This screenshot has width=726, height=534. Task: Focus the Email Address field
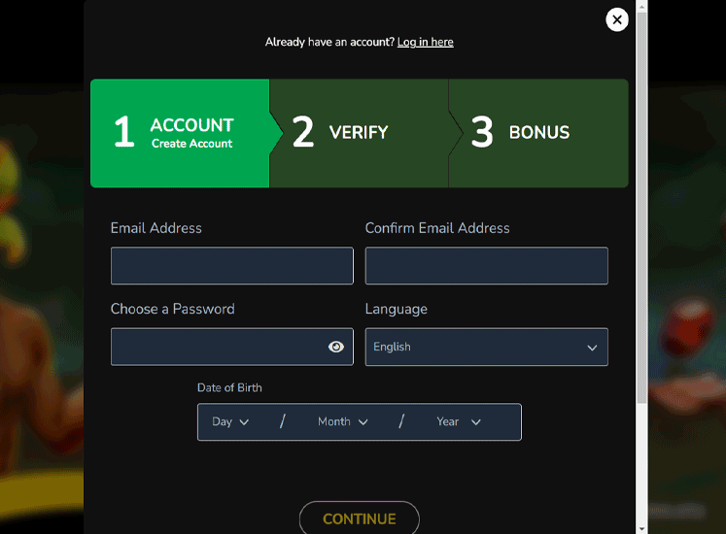[x=231, y=266]
